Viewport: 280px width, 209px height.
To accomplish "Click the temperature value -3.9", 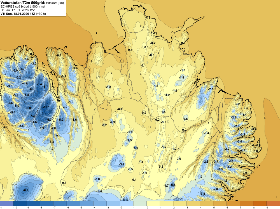I will click(220, 169).
